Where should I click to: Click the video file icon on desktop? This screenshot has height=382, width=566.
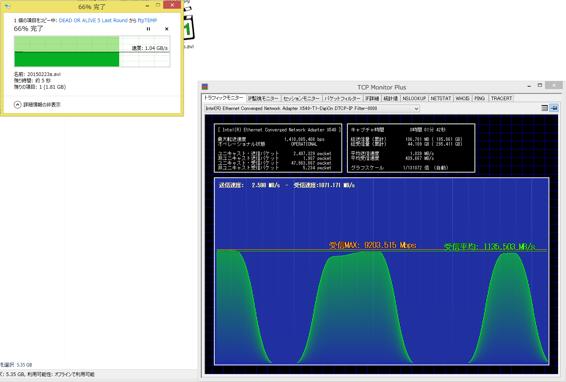point(189,28)
